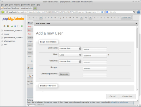Screen dimensions: 141x107
Task: Follow the reload the privileges link
Action: [119, 102]
